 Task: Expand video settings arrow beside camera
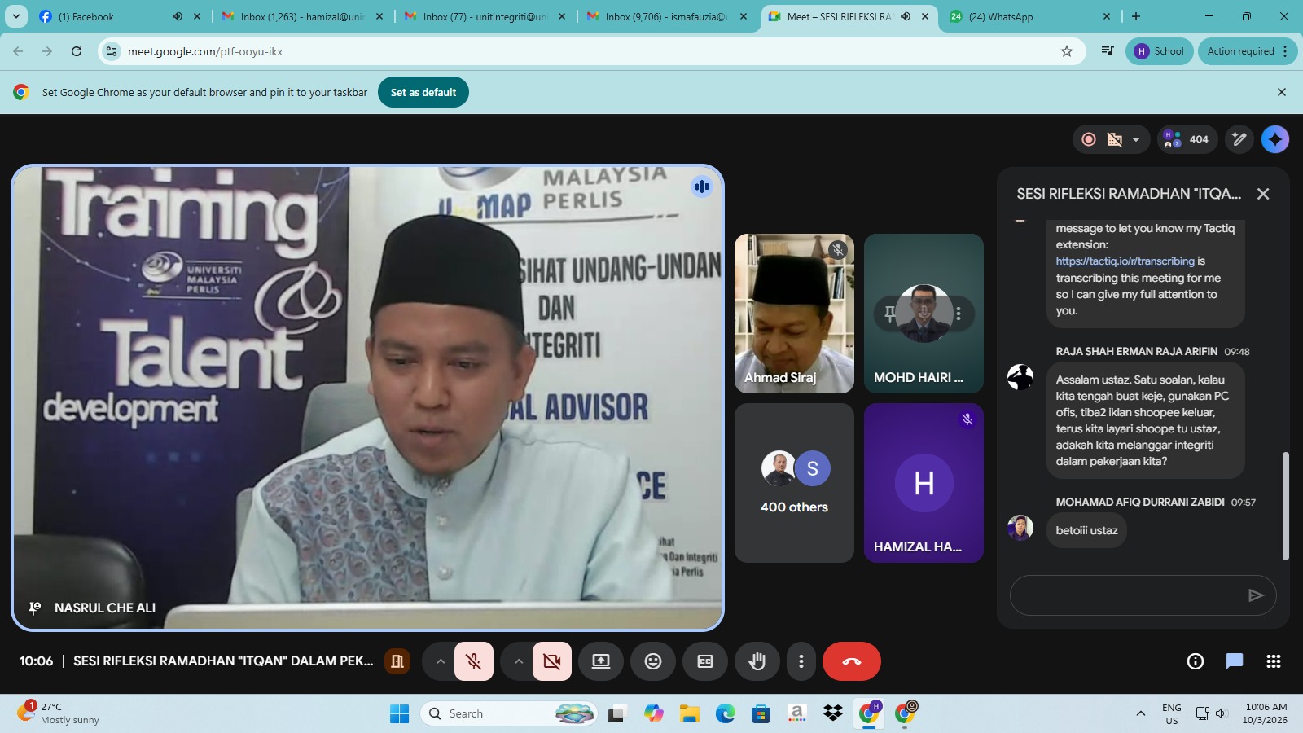(x=519, y=661)
